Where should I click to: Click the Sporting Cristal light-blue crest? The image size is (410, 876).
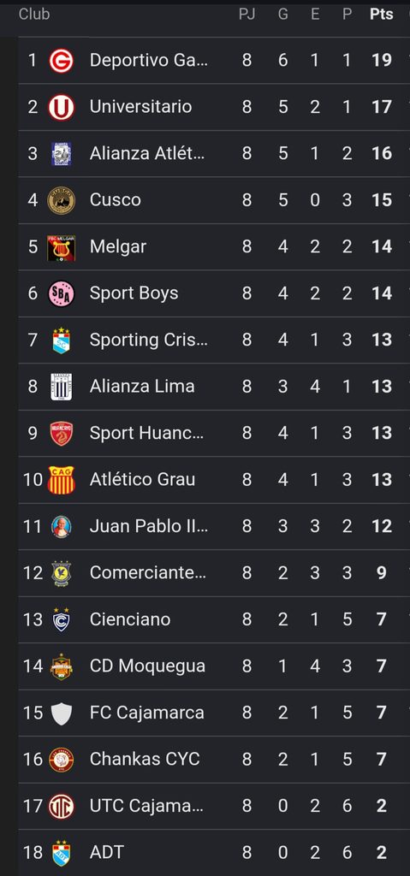point(61,340)
